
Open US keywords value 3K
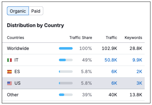click(139, 83)
